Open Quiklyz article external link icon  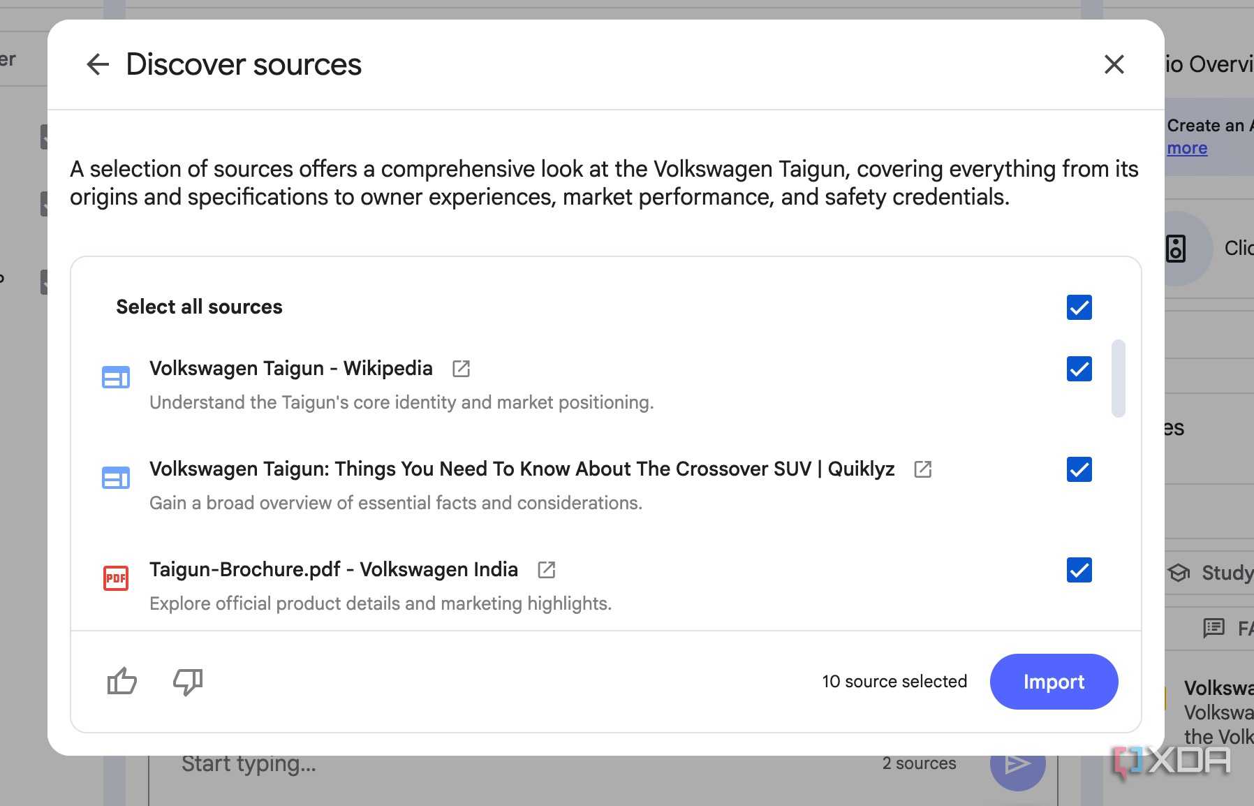coord(922,469)
